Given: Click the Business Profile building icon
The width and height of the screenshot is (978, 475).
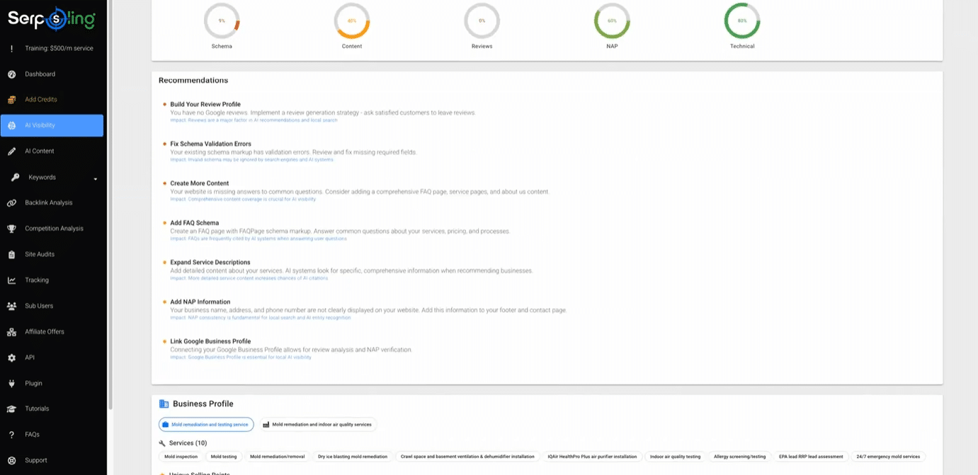Looking at the screenshot, I should pyautogui.click(x=164, y=404).
